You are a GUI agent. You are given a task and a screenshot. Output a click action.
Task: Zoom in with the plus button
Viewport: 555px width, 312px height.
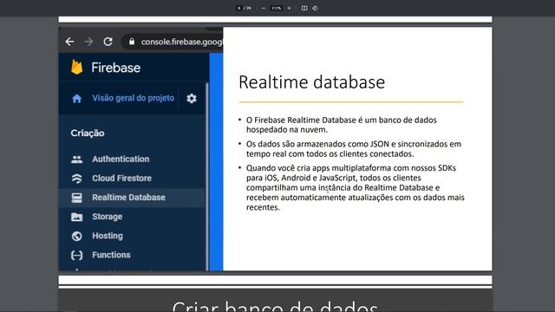pos(289,8)
